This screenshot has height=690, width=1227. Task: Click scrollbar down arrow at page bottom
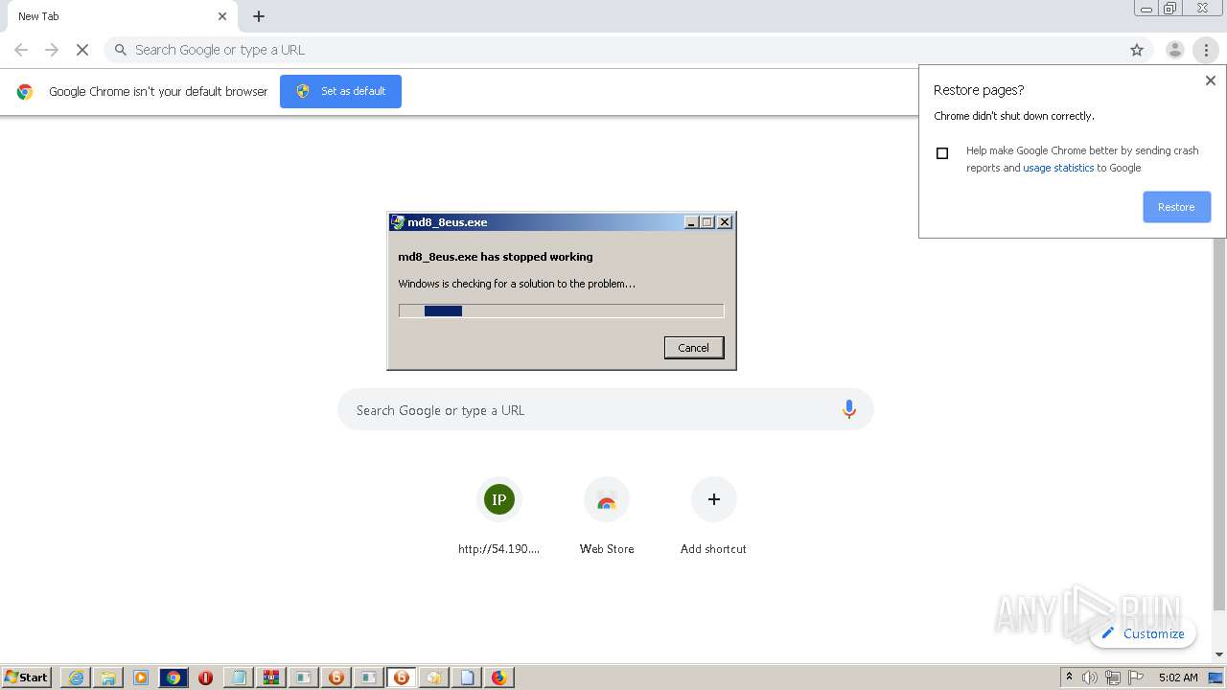[1219, 654]
